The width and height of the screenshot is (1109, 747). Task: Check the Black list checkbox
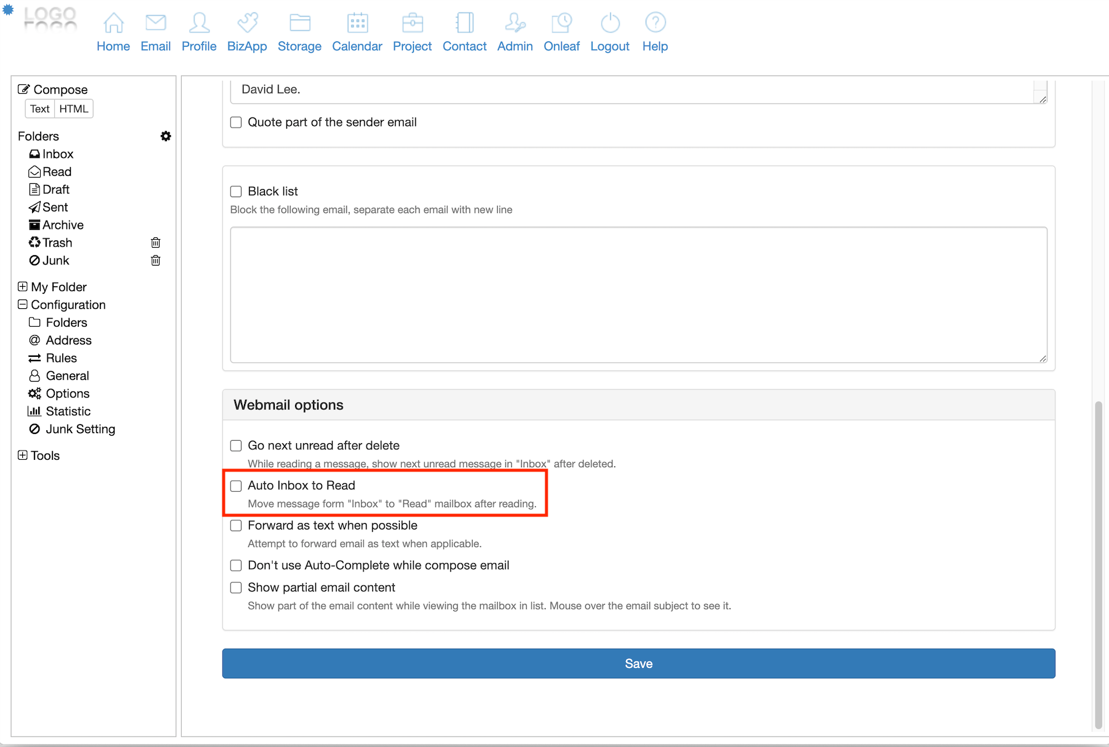(236, 192)
